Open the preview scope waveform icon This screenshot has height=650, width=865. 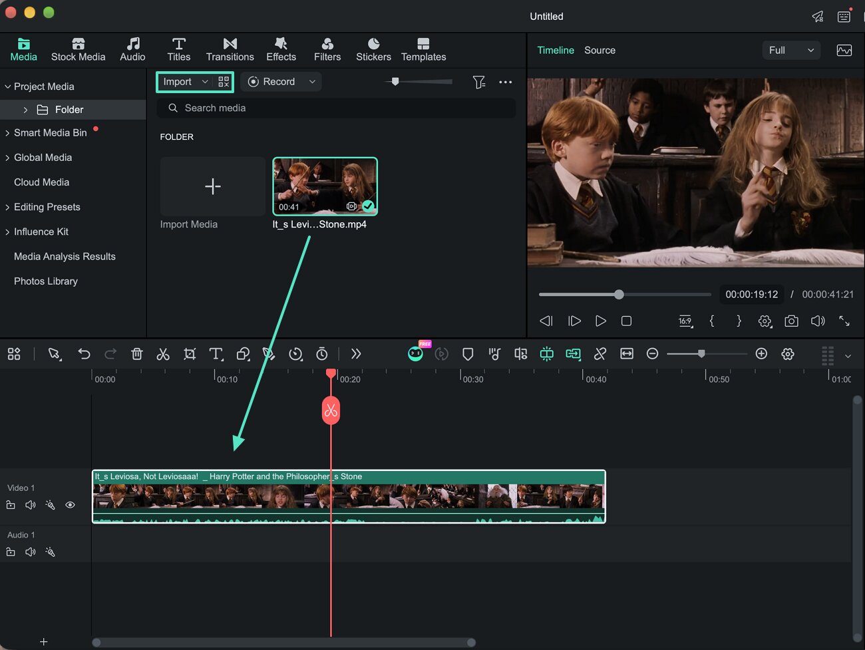coord(844,51)
